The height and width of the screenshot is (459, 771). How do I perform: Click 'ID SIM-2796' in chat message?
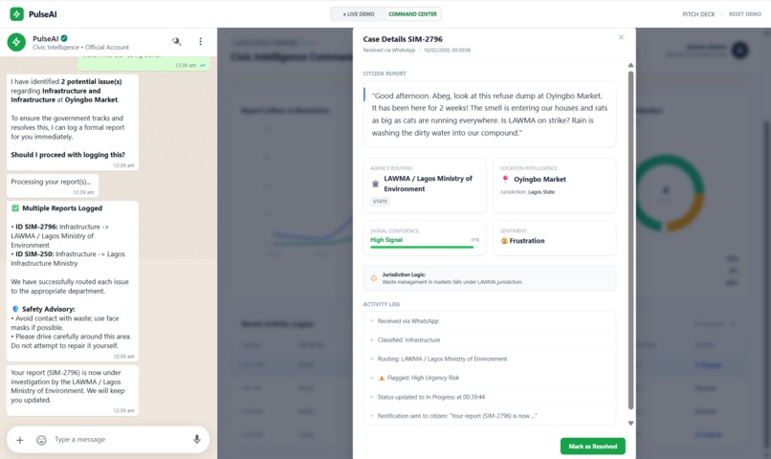(x=36, y=227)
